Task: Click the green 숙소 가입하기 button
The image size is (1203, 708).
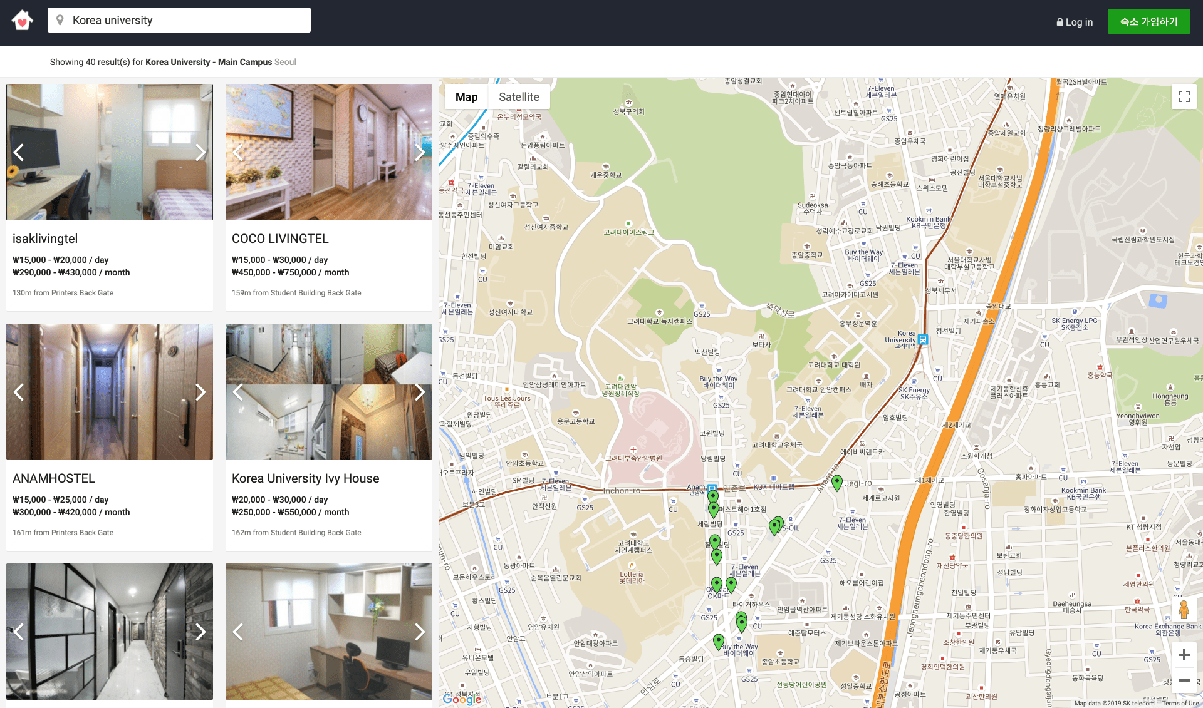Action: tap(1148, 22)
